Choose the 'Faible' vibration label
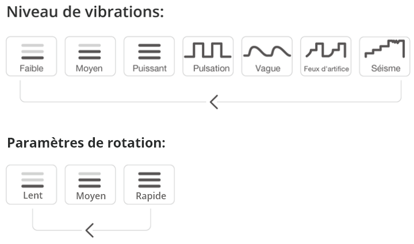The height and width of the screenshot is (244, 414). coord(32,68)
